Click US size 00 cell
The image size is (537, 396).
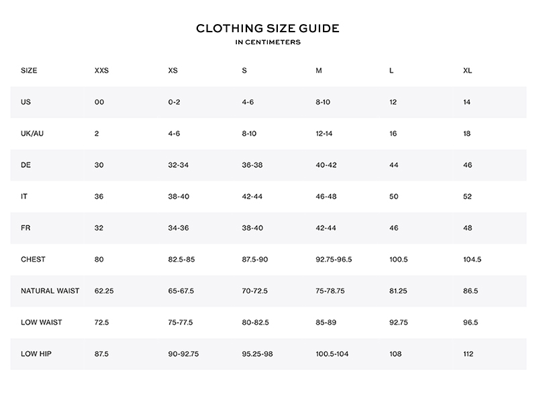point(99,102)
